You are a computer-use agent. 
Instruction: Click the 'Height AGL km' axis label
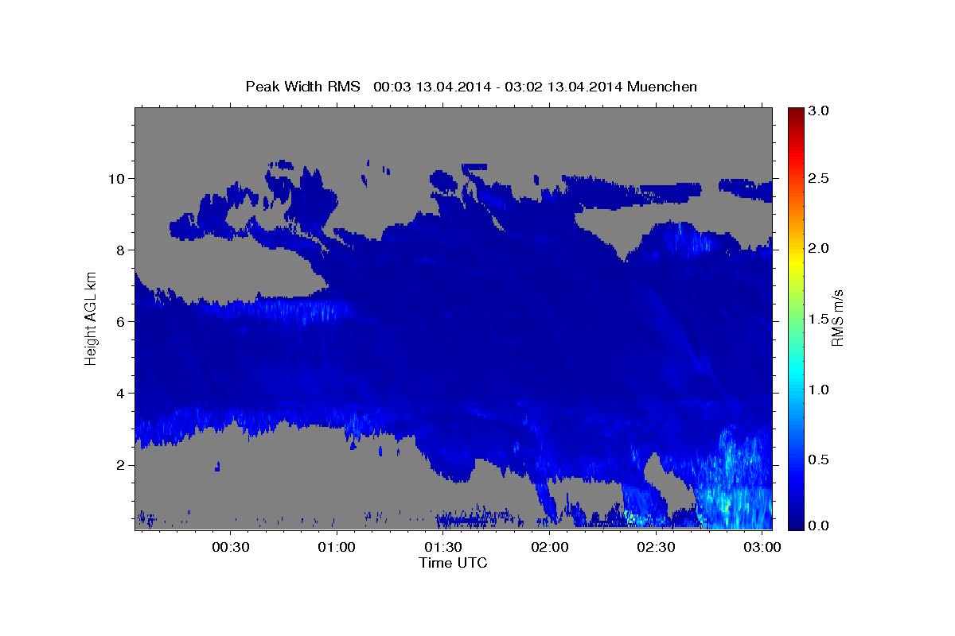click(x=92, y=318)
